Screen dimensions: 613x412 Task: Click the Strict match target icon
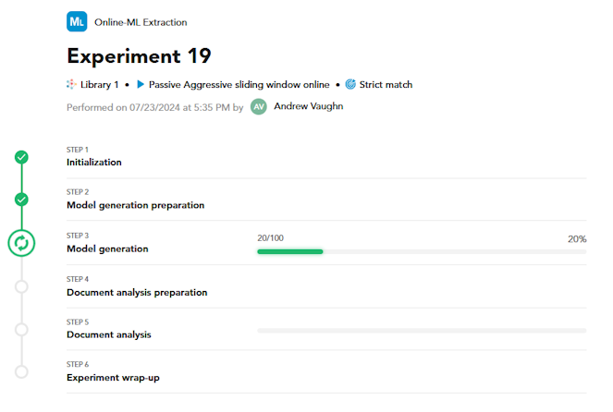tap(350, 84)
